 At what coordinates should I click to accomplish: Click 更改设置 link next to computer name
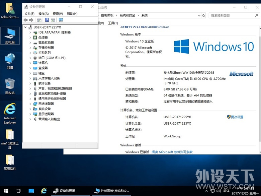coord(237,117)
